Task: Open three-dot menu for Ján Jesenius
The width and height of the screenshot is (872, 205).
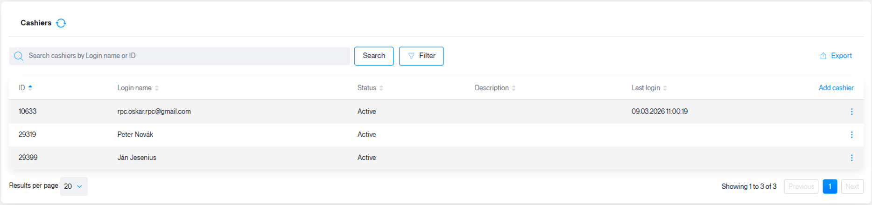Action: [x=851, y=158]
